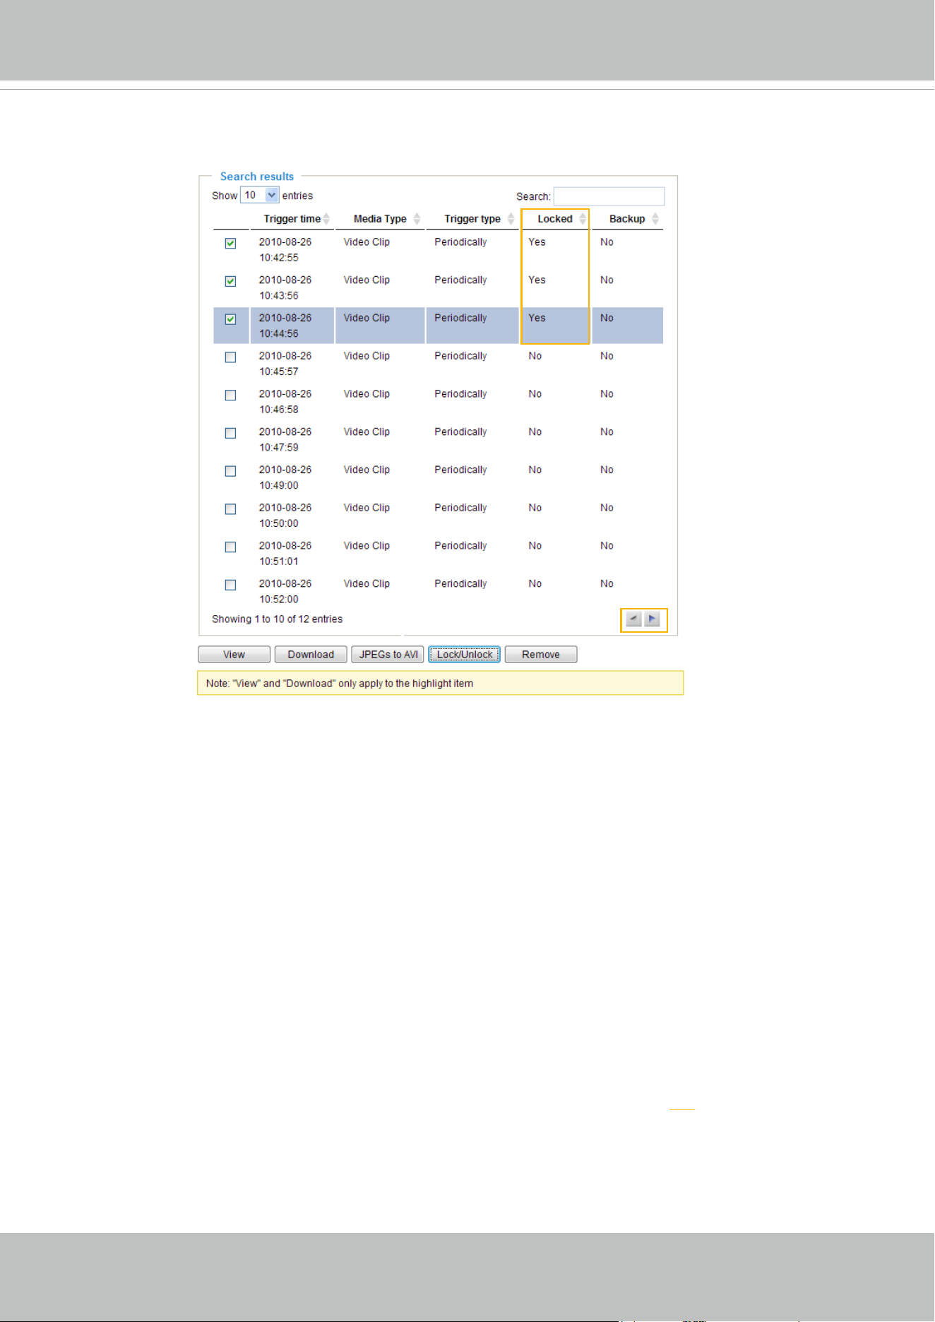This screenshot has width=935, height=1322.
Task: Click Backup No in the 10:51:01 row
Action: pyautogui.click(x=607, y=546)
